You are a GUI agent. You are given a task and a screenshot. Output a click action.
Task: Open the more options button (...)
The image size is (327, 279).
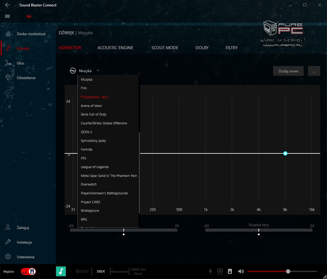(314, 71)
